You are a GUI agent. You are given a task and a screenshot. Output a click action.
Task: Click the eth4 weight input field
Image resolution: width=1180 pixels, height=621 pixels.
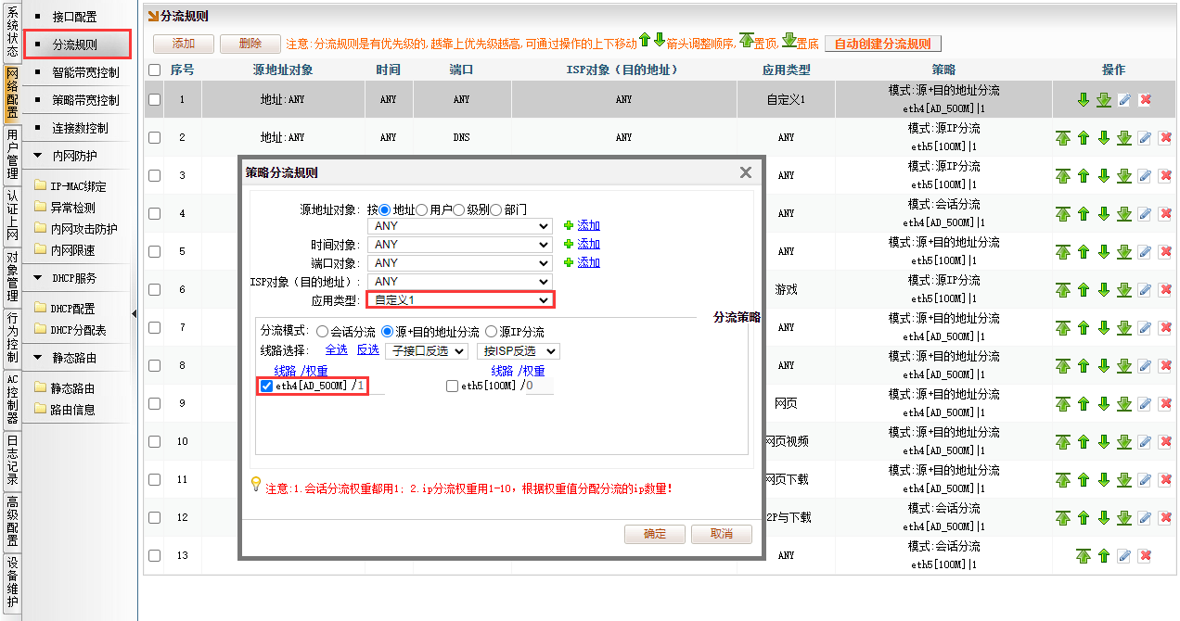point(368,386)
